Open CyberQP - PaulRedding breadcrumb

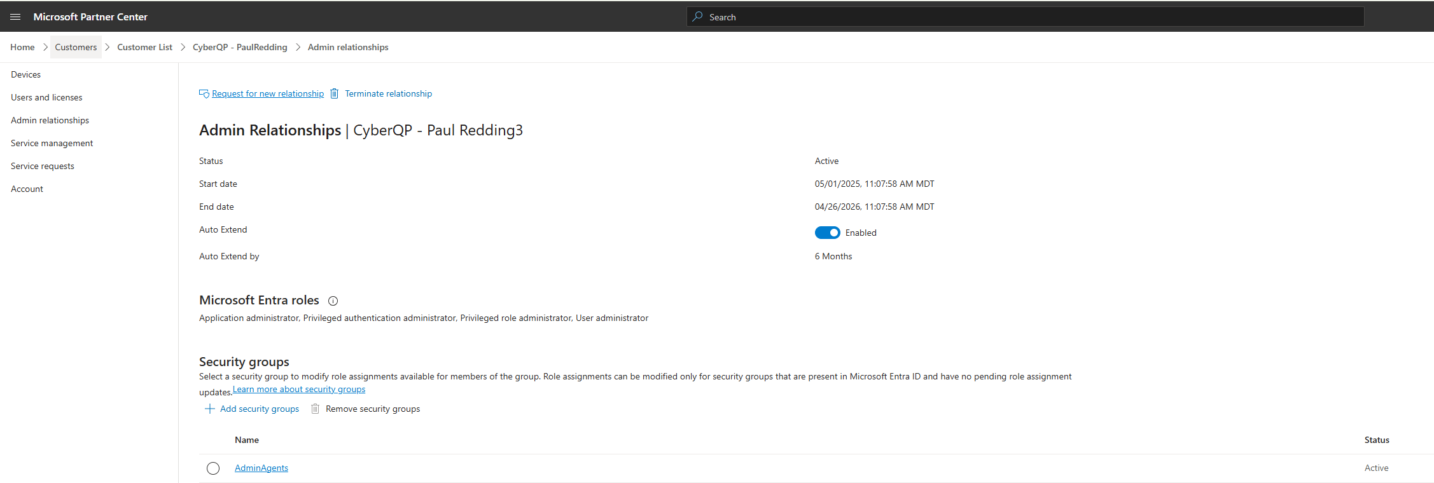click(x=240, y=47)
